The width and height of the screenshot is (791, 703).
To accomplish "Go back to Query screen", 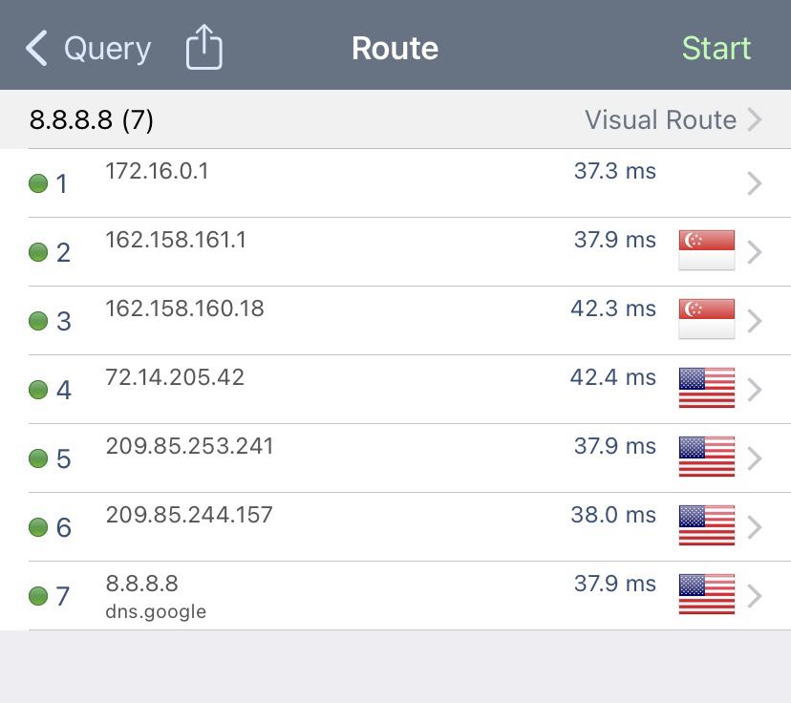I will coord(88,49).
